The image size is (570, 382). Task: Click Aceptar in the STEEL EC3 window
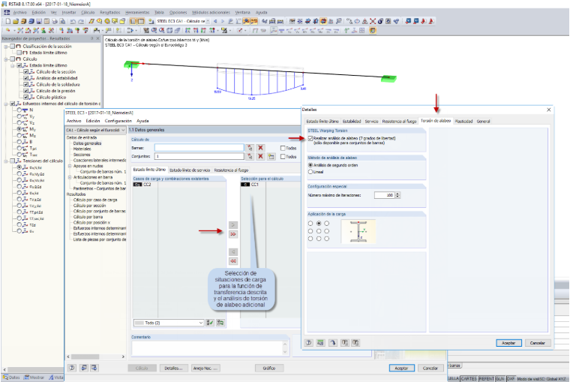401,368
